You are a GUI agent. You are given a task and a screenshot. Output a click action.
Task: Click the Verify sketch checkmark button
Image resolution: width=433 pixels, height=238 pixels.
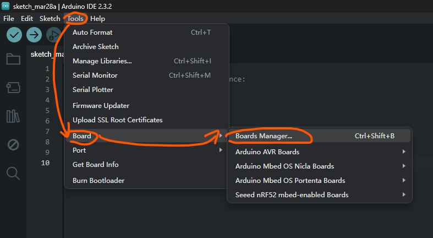pos(14,35)
